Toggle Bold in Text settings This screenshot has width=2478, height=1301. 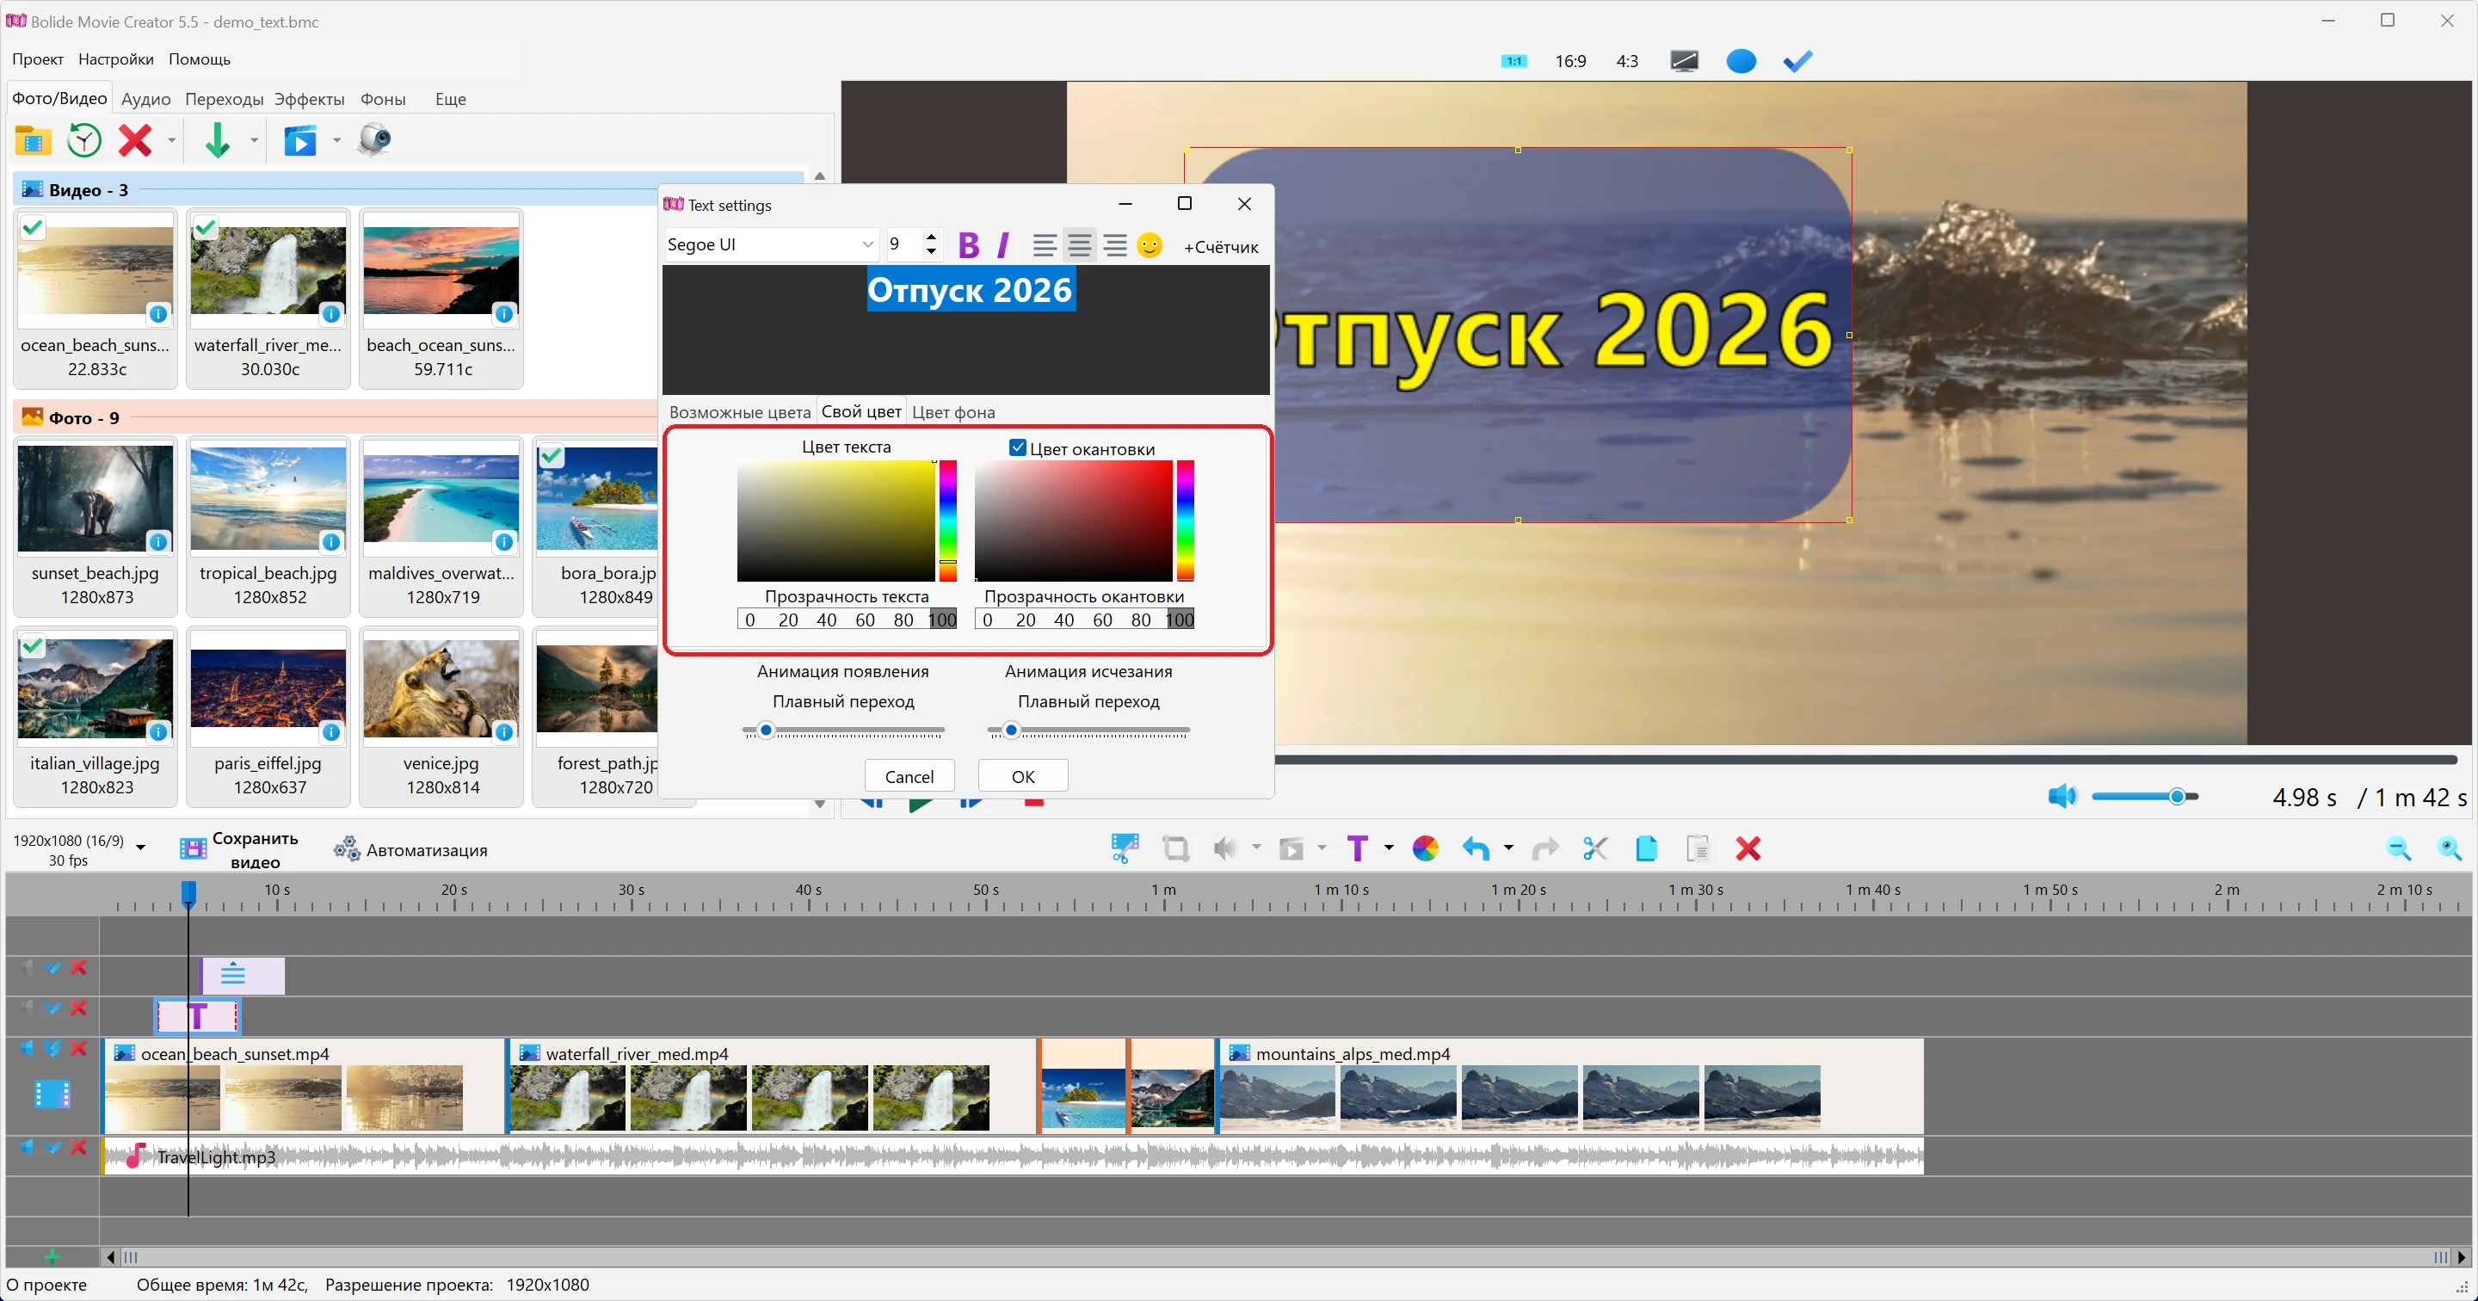coord(969,245)
